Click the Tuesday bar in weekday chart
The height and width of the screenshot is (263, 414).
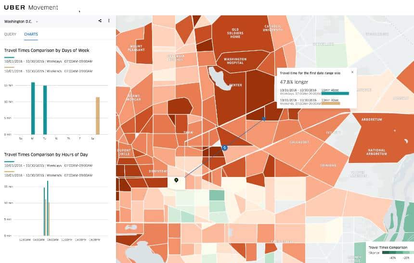[x=45, y=110]
